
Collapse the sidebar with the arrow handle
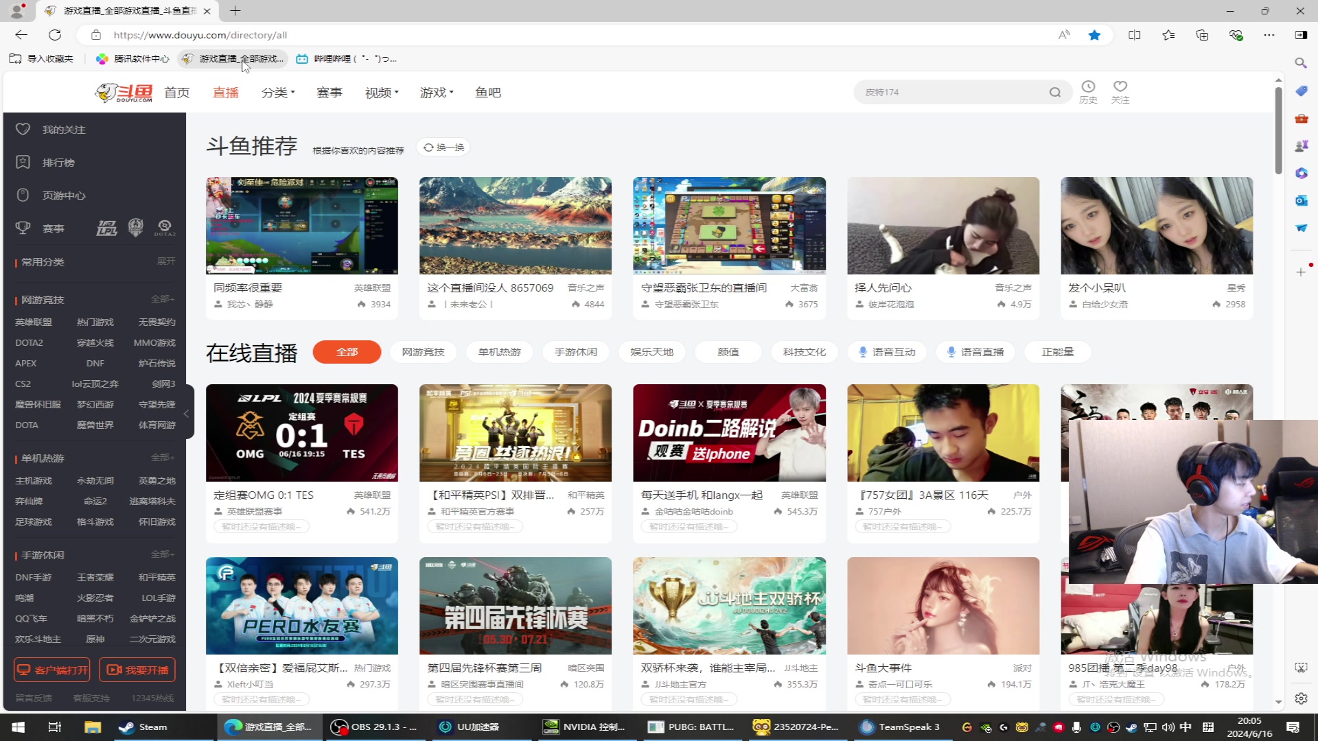click(x=187, y=414)
